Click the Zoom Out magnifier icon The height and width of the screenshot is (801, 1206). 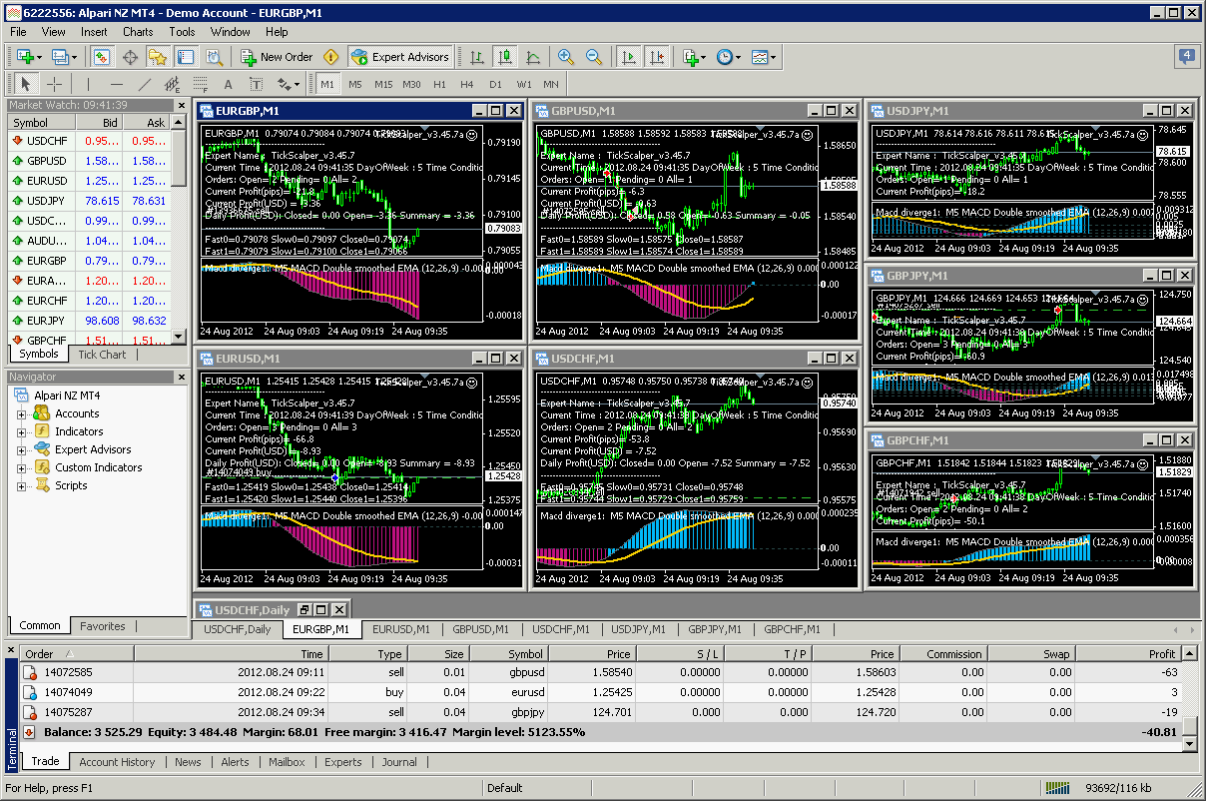[594, 57]
